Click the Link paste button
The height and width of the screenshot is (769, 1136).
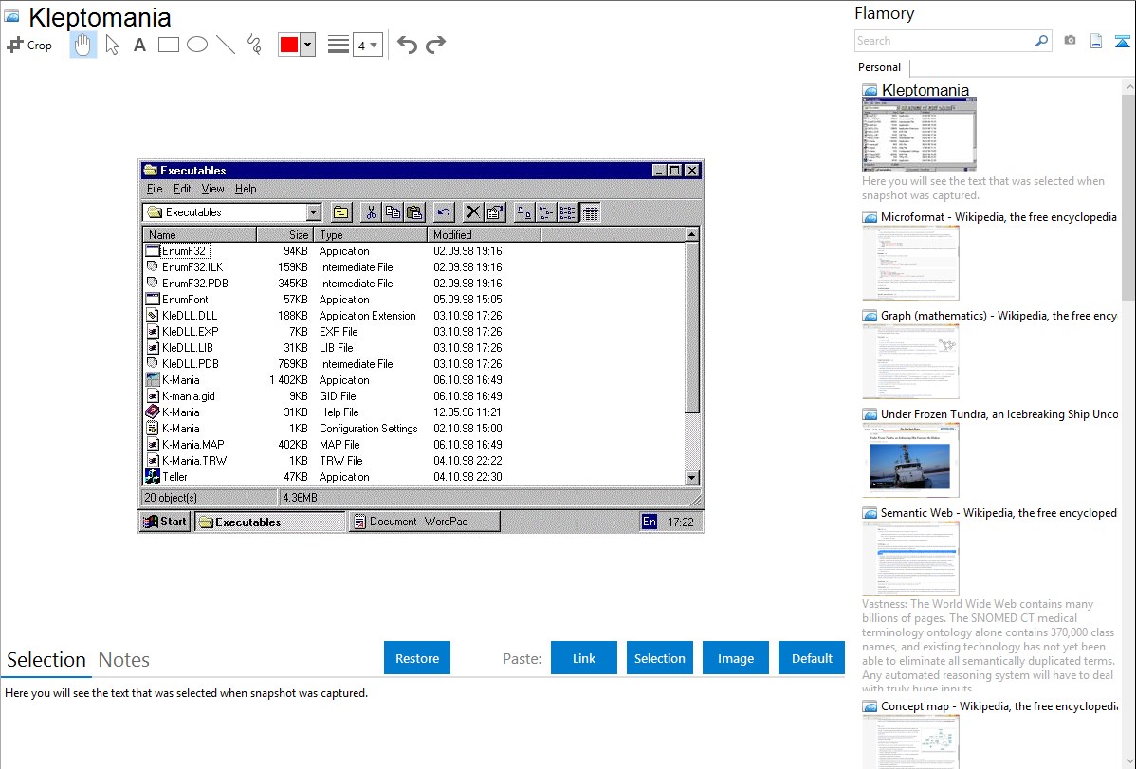click(584, 658)
